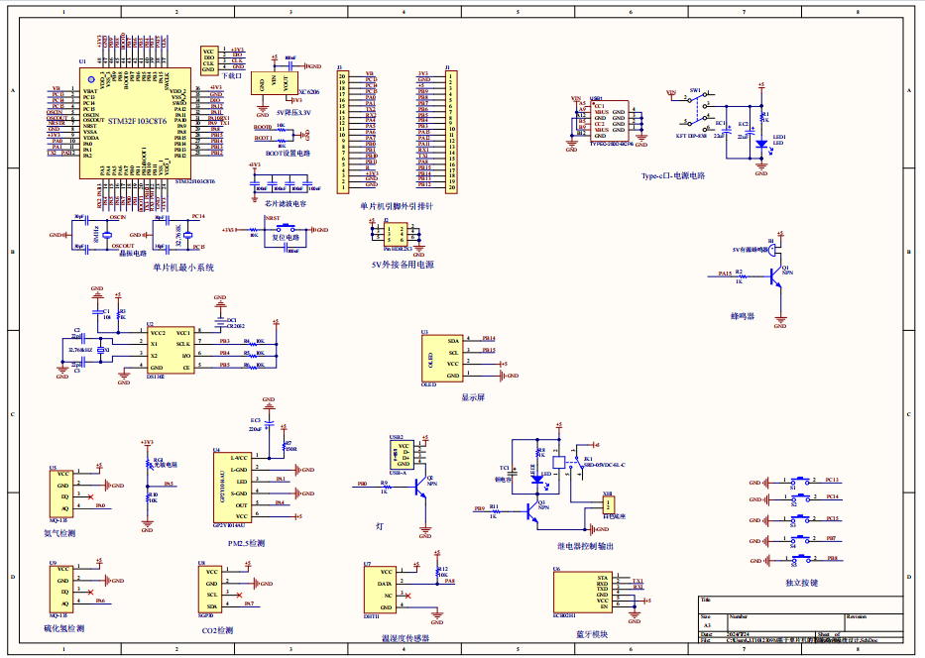Click the XC6206 voltage regulator component
The width and height of the screenshot is (925, 658).
click(273, 84)
